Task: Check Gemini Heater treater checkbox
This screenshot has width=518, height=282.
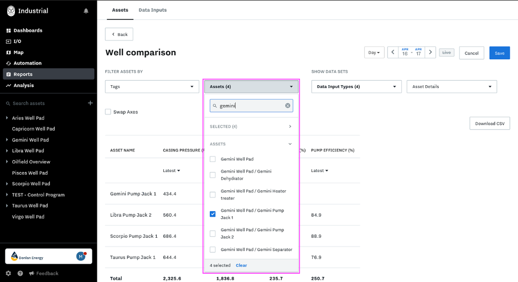Action: [213, 195]
